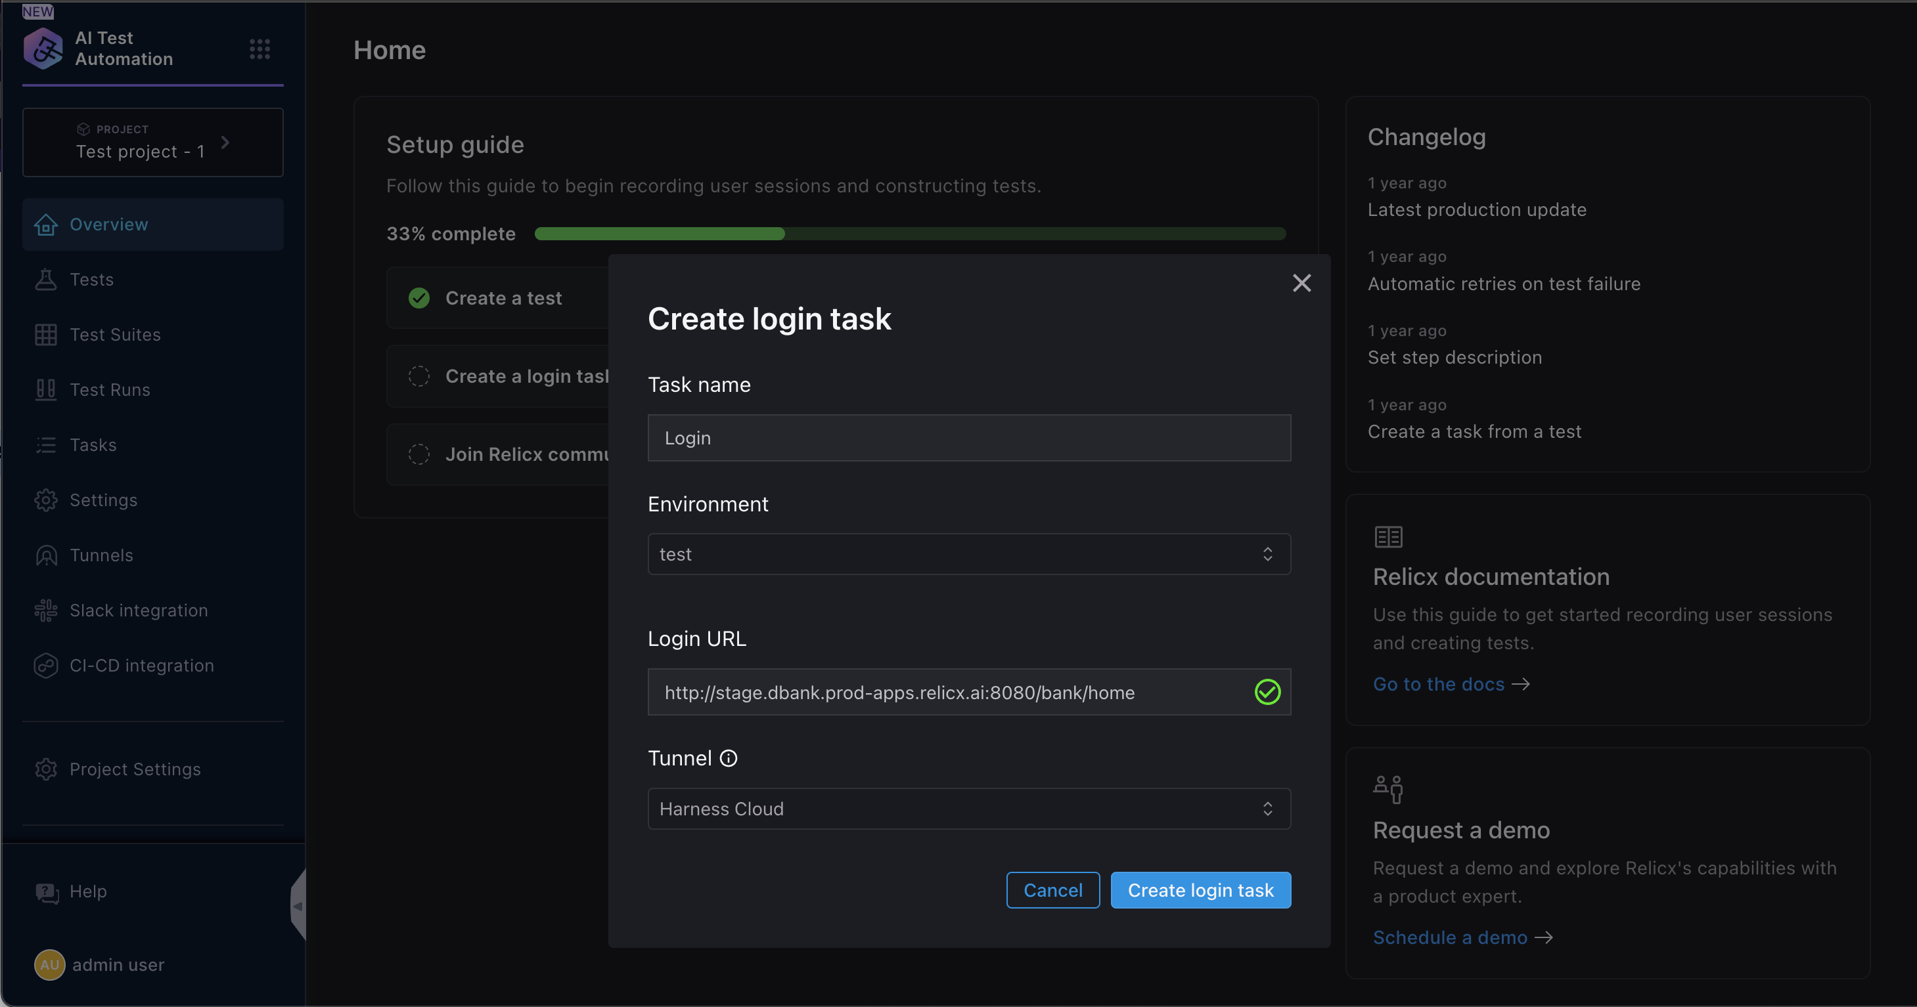Screen dimensions: 1917x1007
Task: Click the AI Test Automation logo
Action: [x=43, y=49]
